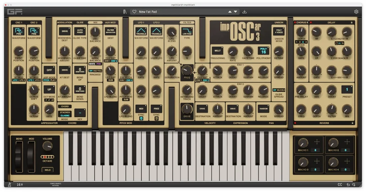366x192 pixels.
Task: Open the Unison Mode Poly 4 Voice dropdown
Action: click(279, 31)
